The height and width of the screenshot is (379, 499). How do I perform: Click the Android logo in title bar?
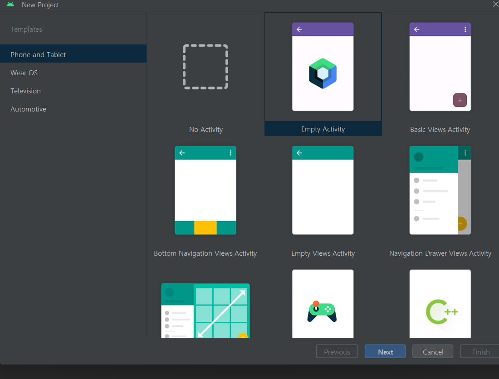pos(10,5)
